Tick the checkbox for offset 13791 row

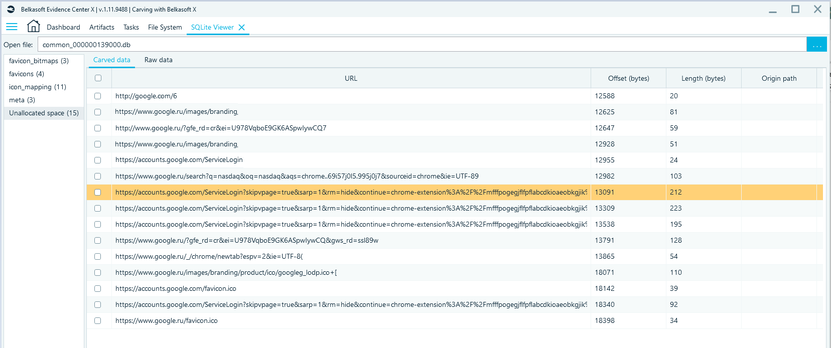(x=98, y=241)
